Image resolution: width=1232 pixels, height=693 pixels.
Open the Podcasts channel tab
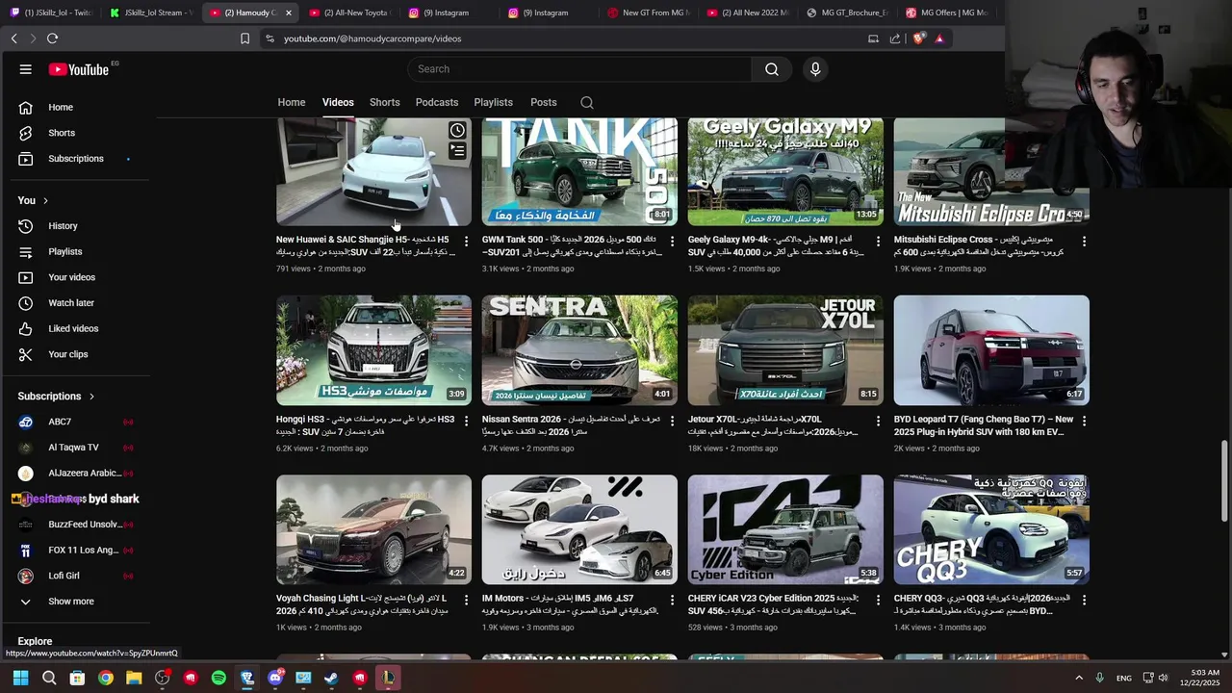(x=437, y=102)
